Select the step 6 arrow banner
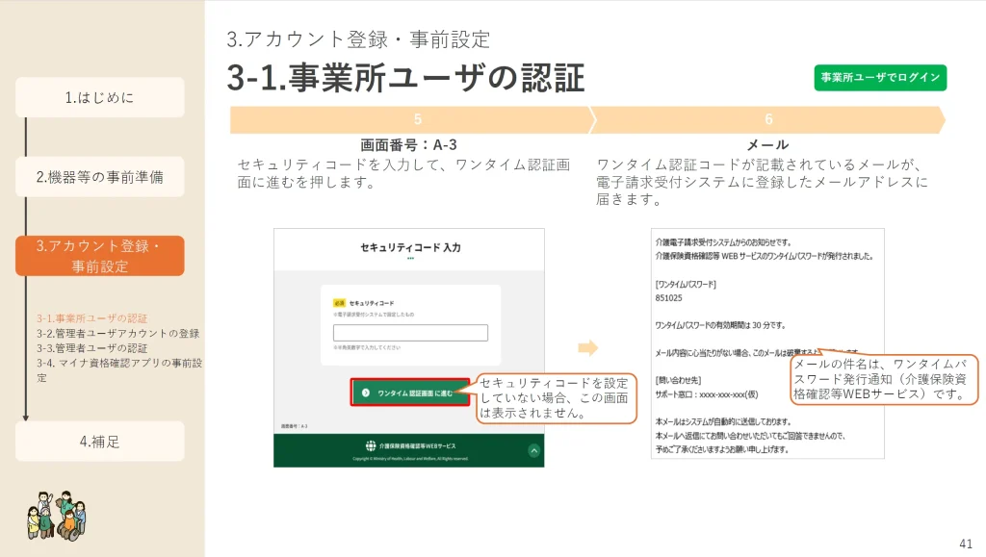The image size is (986, 557). click(767, 120)
